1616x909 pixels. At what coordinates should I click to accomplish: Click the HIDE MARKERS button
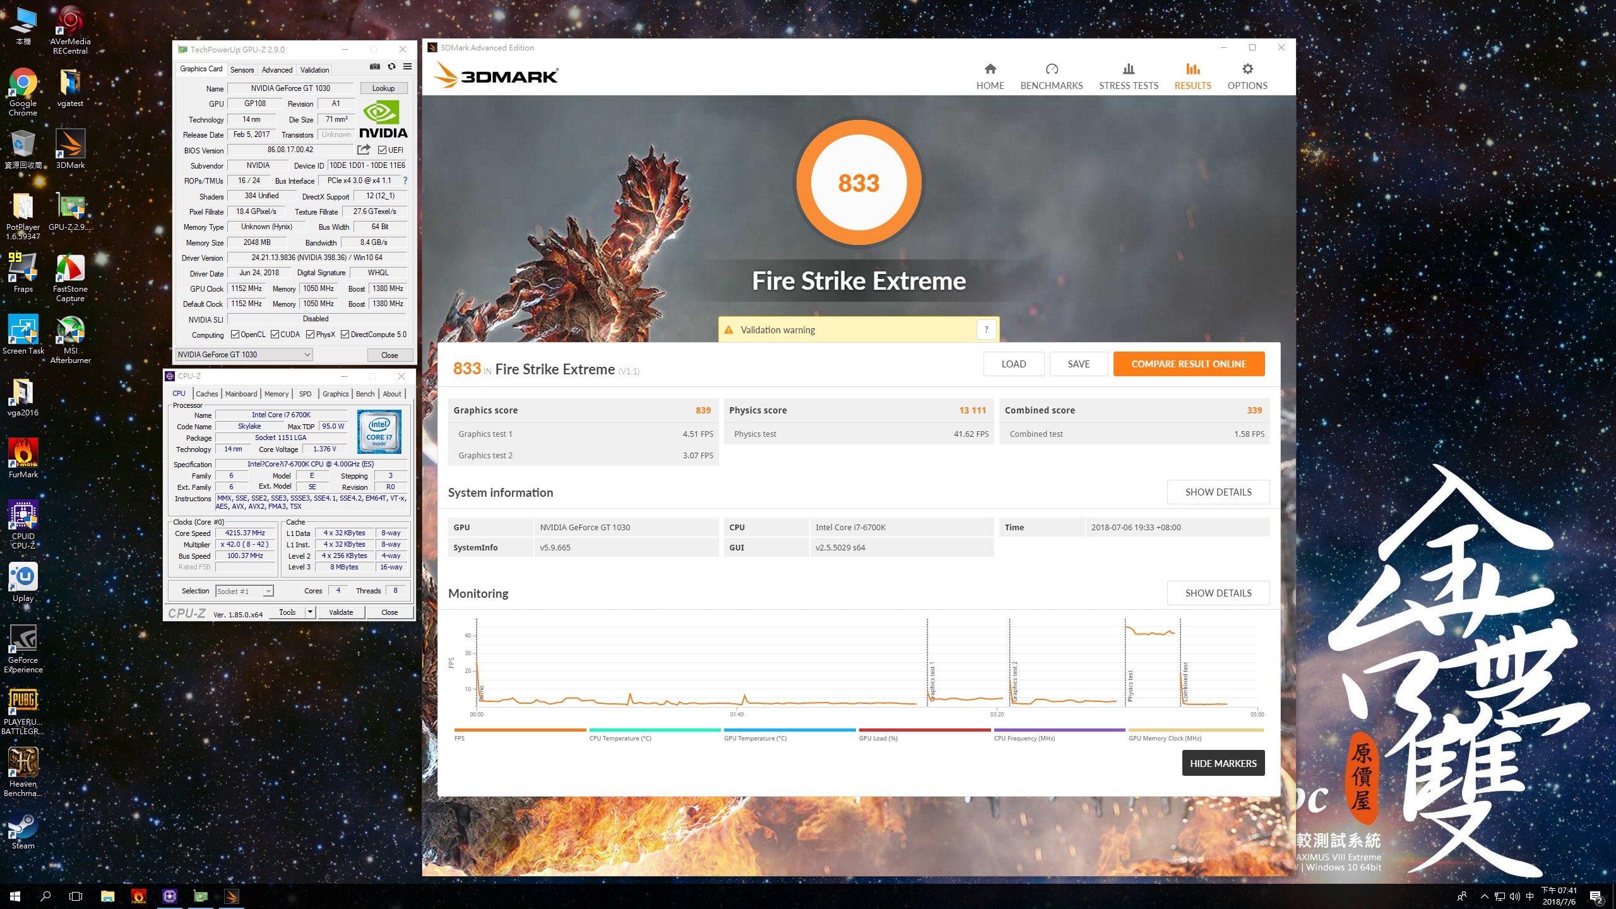1223,764
